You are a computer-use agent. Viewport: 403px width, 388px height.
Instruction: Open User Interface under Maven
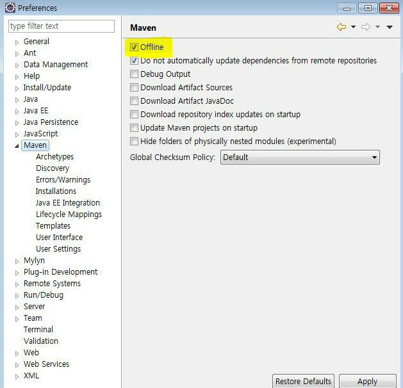(60, 238)
